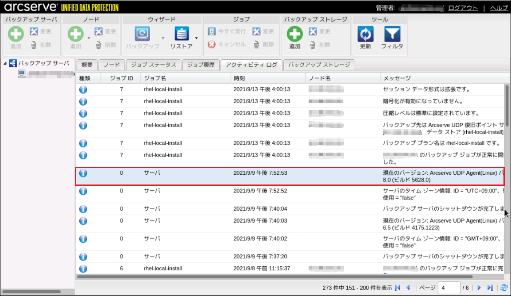Click the Job group delete (削除) icon
The image size is (511, 296).
pyautogui.click(x=256, y=45)
